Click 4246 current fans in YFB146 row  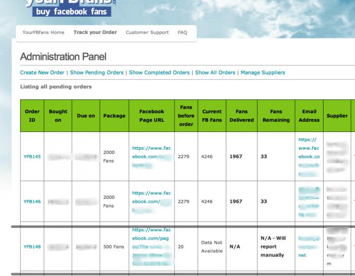pyautogui.click(x=207, y=201)
